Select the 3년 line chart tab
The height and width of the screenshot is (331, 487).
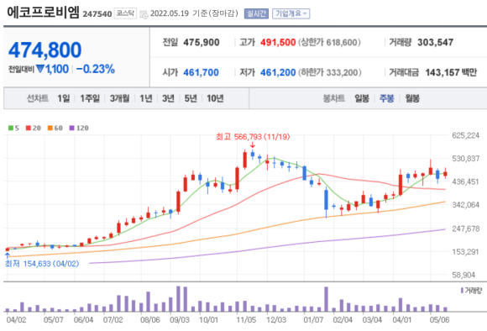(168, 98)
